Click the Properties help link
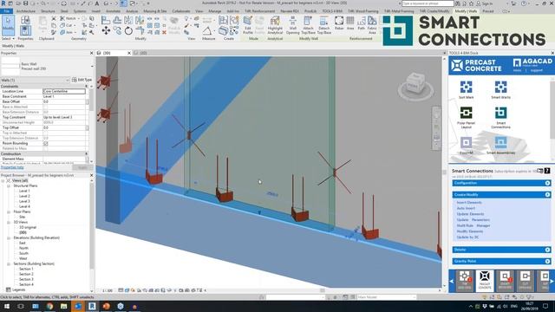 click(12, 167)
